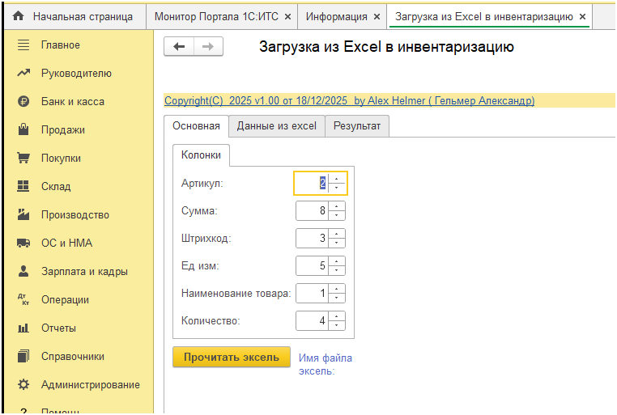Screen dimensions: 617x415
Task: Click the Руководителю chart icon
Action: 23,74
